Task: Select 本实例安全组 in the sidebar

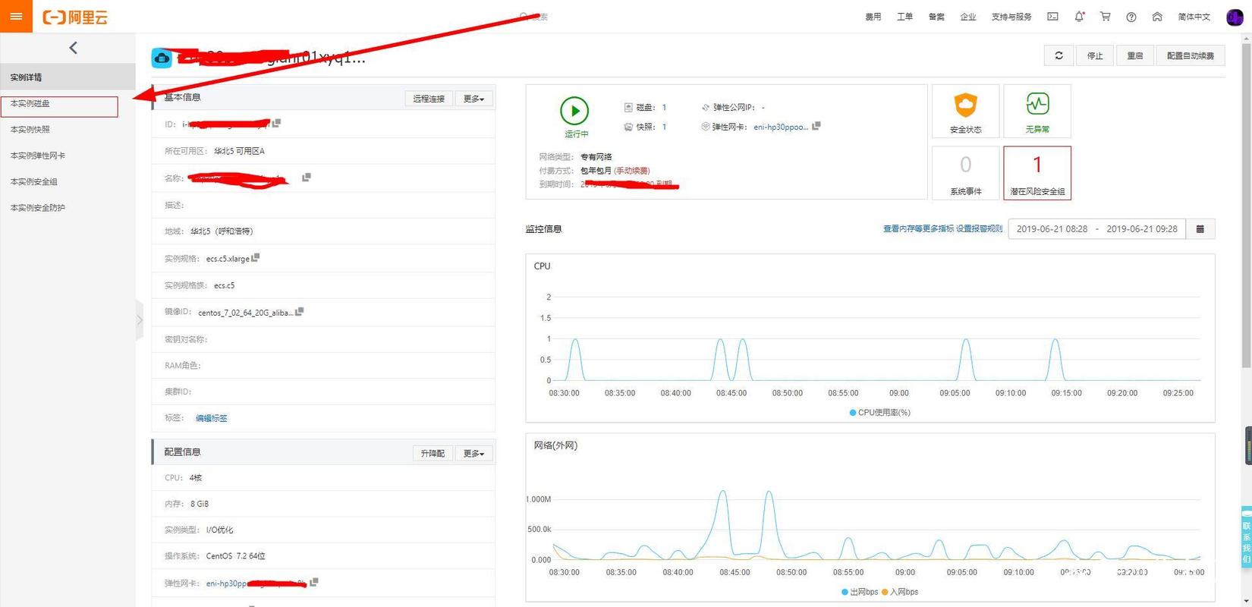Action: click(x=68, y=181)
